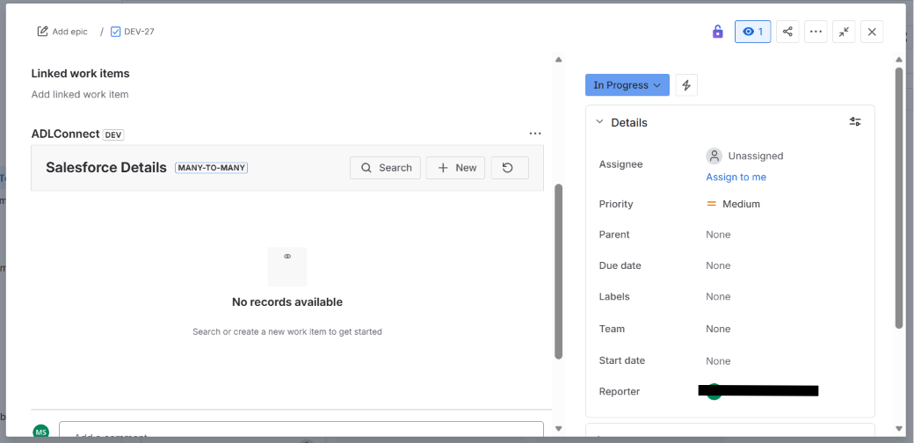The width and height of the screenshot is (914, 443).
Task: Click the right pane scrollbar thumb
Action: pyautogui.click(x=899, y=198)
